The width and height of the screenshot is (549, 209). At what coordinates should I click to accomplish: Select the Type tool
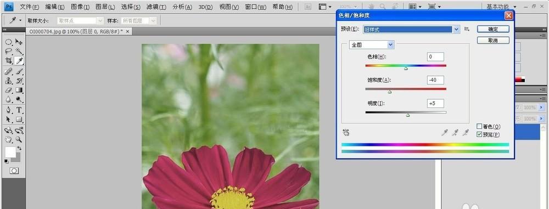tap(19, 110)
